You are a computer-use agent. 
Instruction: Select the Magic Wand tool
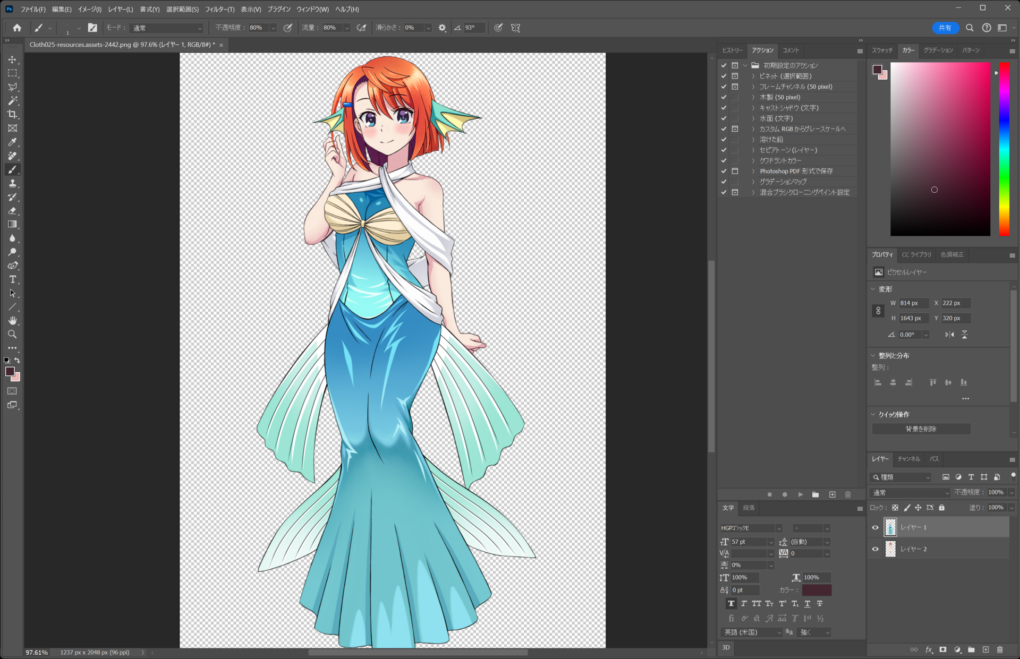coord(12,101)
